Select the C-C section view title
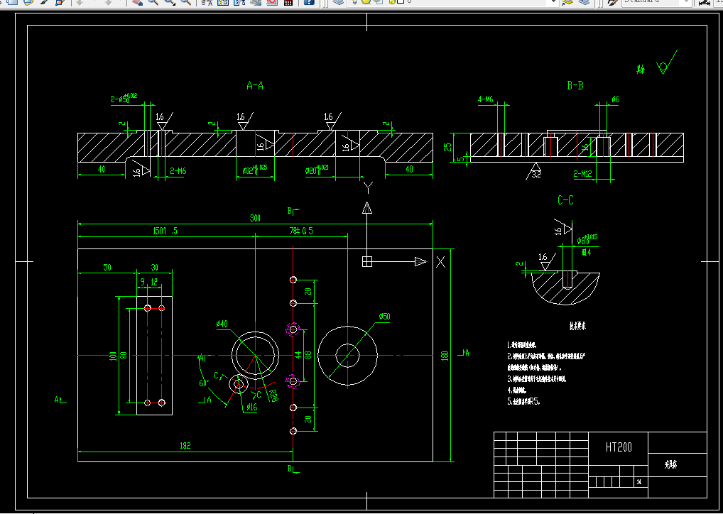The width and height of the screenshot is (723, 514). point(566,200)
